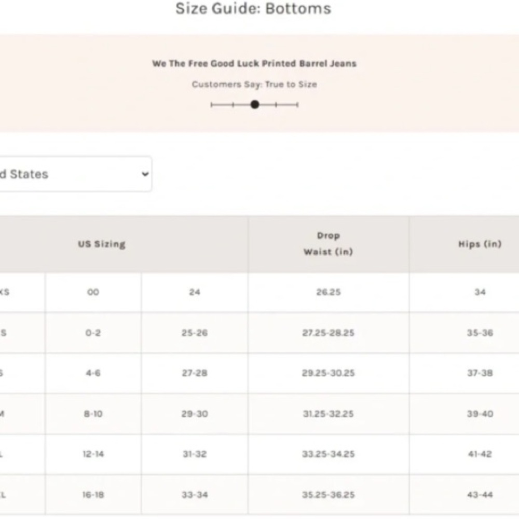Select the 00 size cell
519x519 pixels.
coord(93,292)
